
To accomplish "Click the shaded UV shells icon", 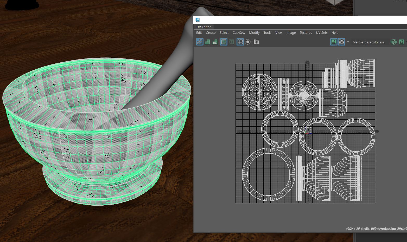I will [207, 42].
